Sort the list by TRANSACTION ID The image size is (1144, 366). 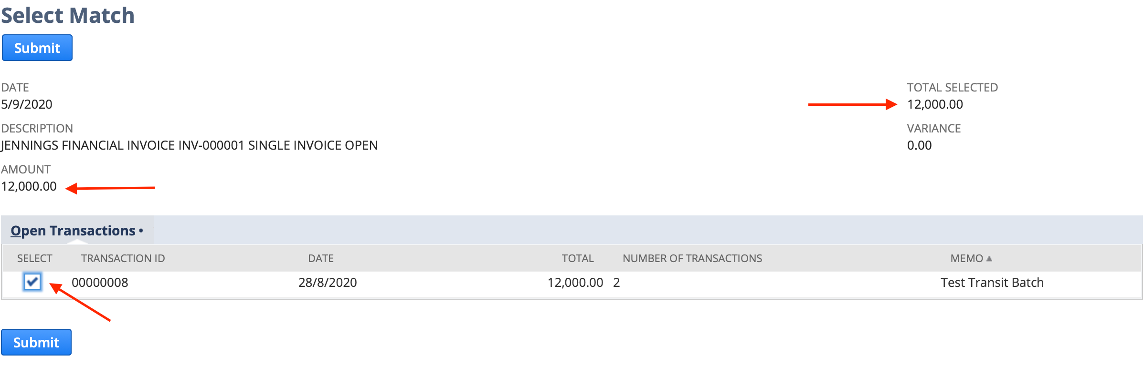123,258
